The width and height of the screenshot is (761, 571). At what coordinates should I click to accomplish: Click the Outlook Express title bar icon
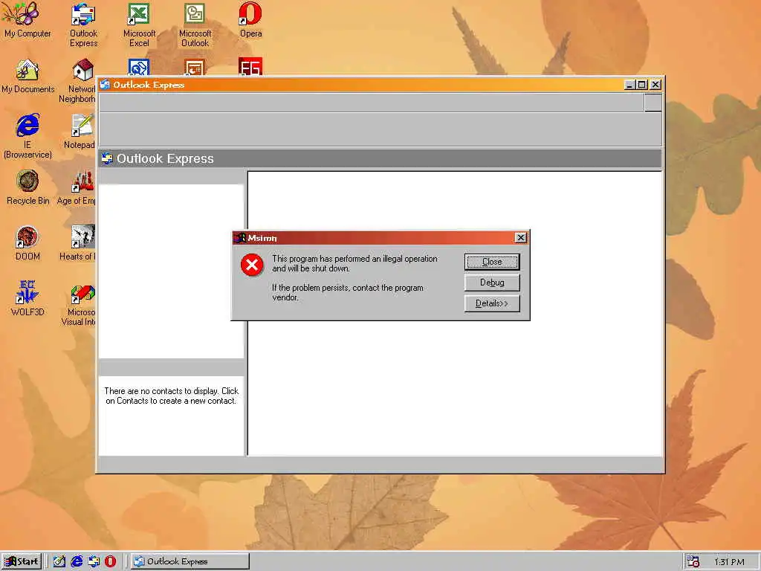(x=105, y=85)
